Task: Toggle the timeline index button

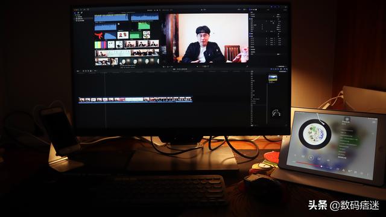Action: (x=78, y=71)
